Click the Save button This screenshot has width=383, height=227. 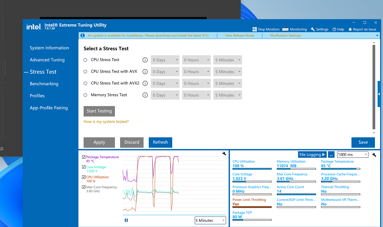point(363,142)
